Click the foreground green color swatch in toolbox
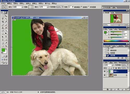This screenshot has width=130, height=94. point(3,50)
